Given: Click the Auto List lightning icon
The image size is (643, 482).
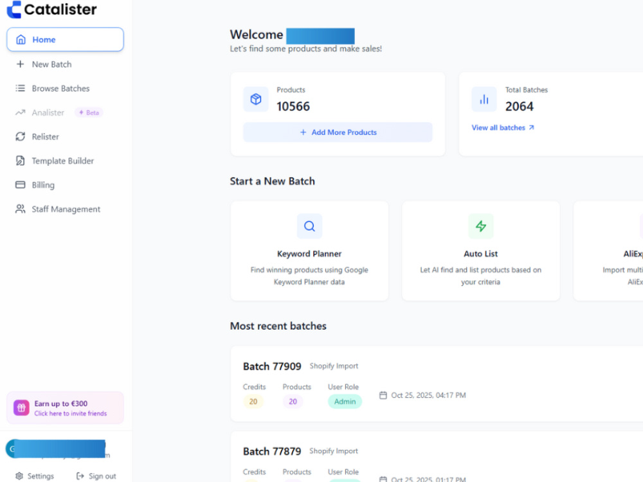Looking at the screenshot, I should coord(480,226).
